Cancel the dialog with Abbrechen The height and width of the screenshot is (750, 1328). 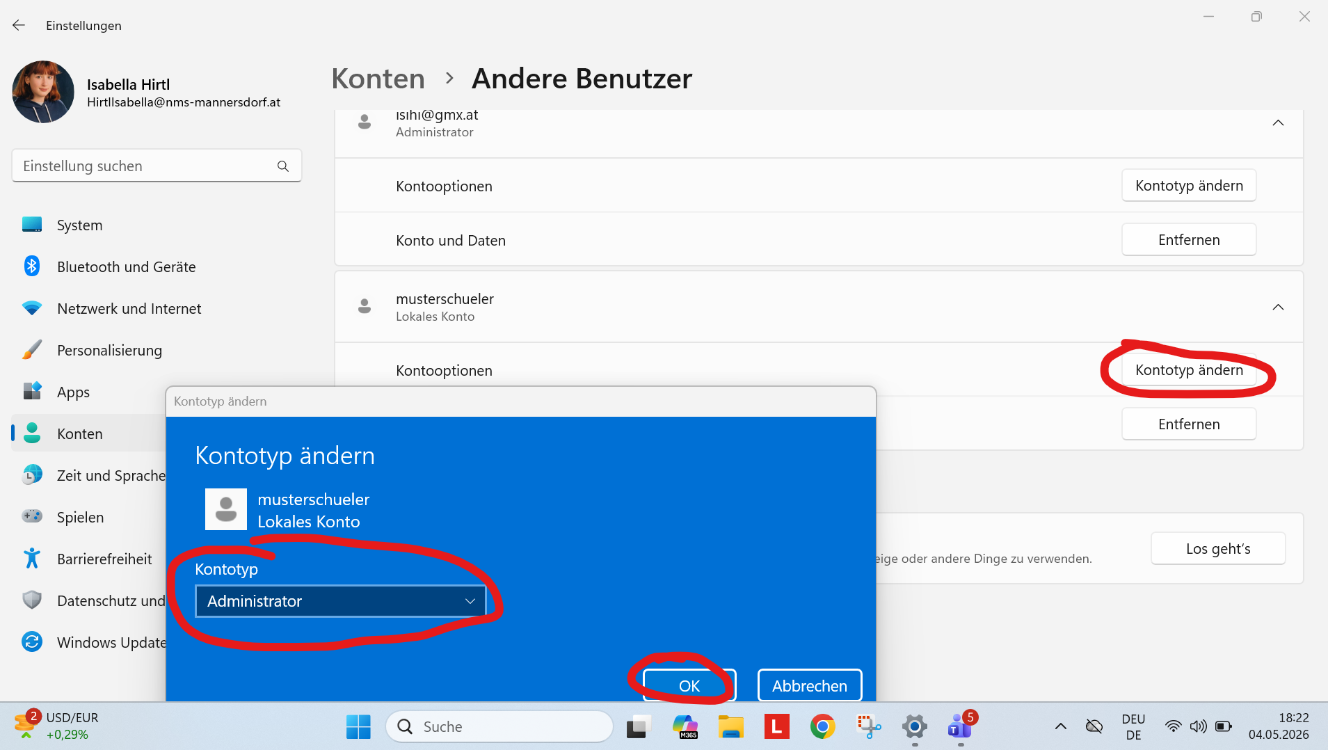click(x=810, y=686)
